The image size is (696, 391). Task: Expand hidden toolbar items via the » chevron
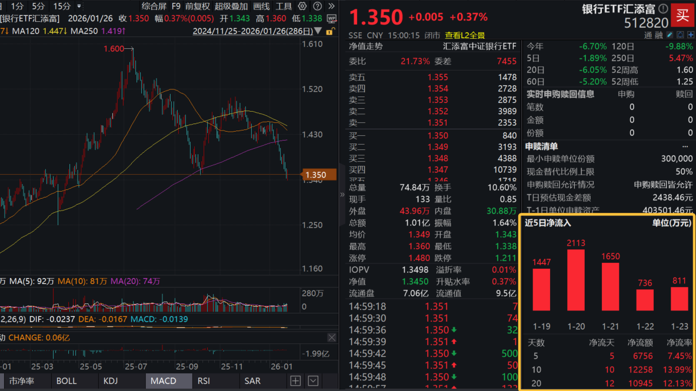[331, 6]
